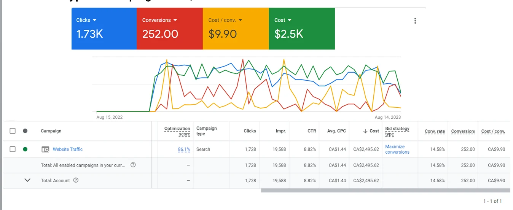Select the Website Traffic campaign checkbox
The width and height of the screenshot is (513, 210).
click(x=13, y=149)
